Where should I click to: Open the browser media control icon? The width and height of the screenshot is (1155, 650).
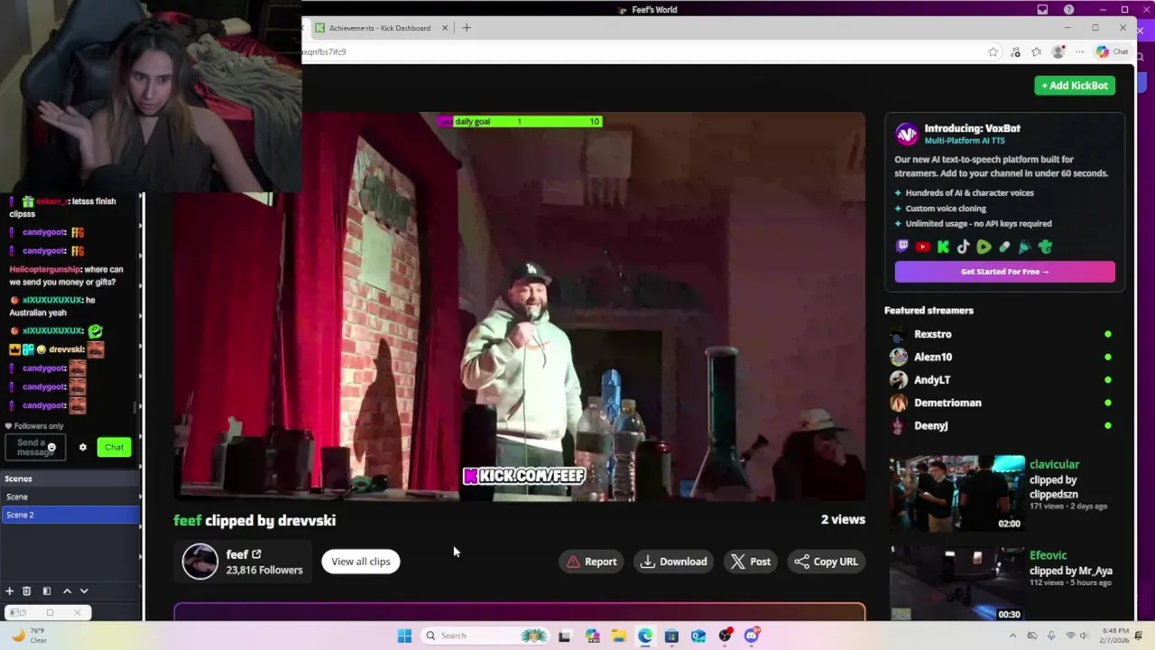pos(1015,52)
